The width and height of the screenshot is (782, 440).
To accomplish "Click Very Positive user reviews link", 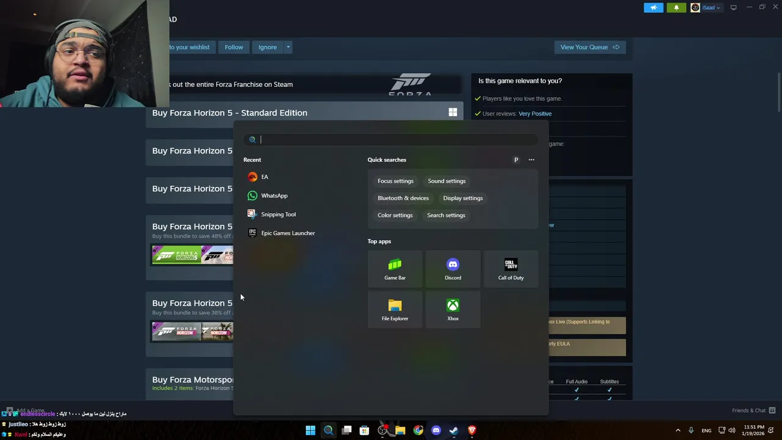I will pos(535,114).
